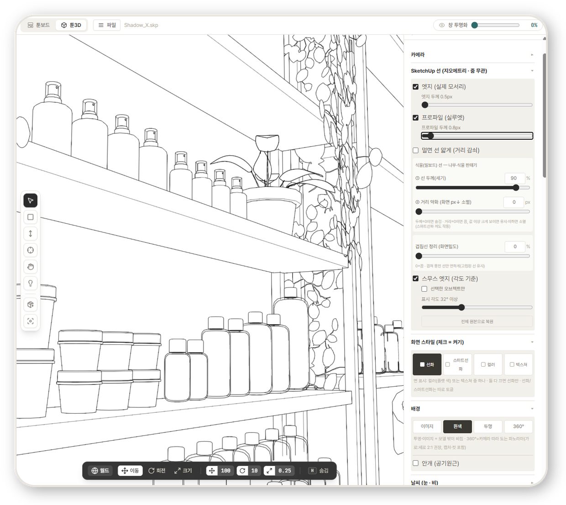The height and width of the screenshot is (505, 566).
Task: Click the 프로파일 두께 slider
Action: click(477, 136)
